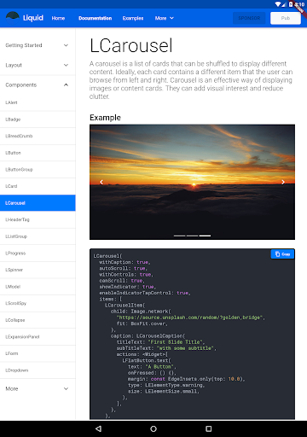Click the Liquid brand name
This screenshot has height=437, width=307.
(x=33, y=18)
